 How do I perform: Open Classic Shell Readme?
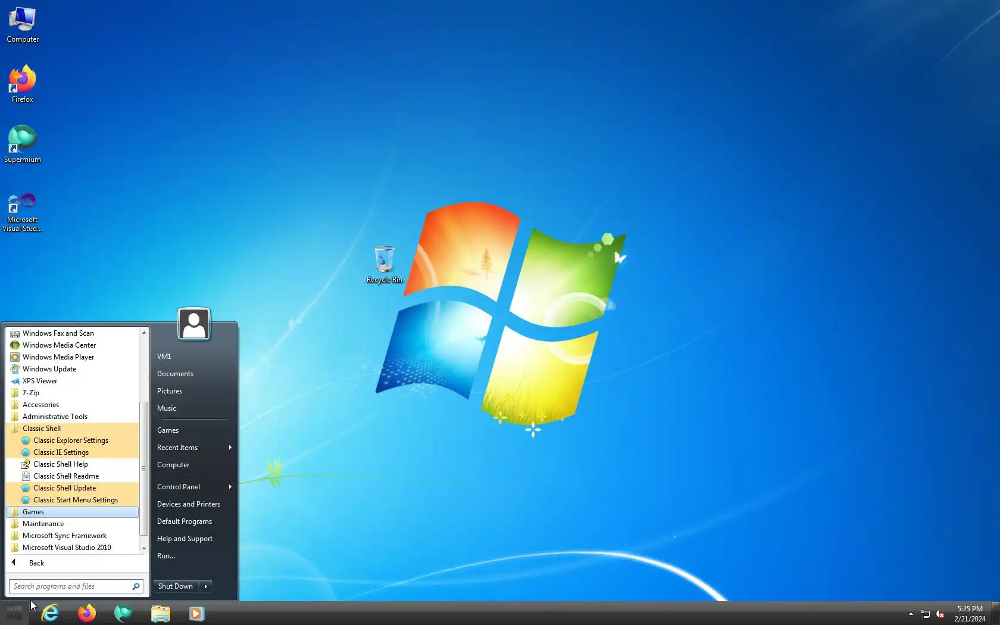tap(73, 476)
